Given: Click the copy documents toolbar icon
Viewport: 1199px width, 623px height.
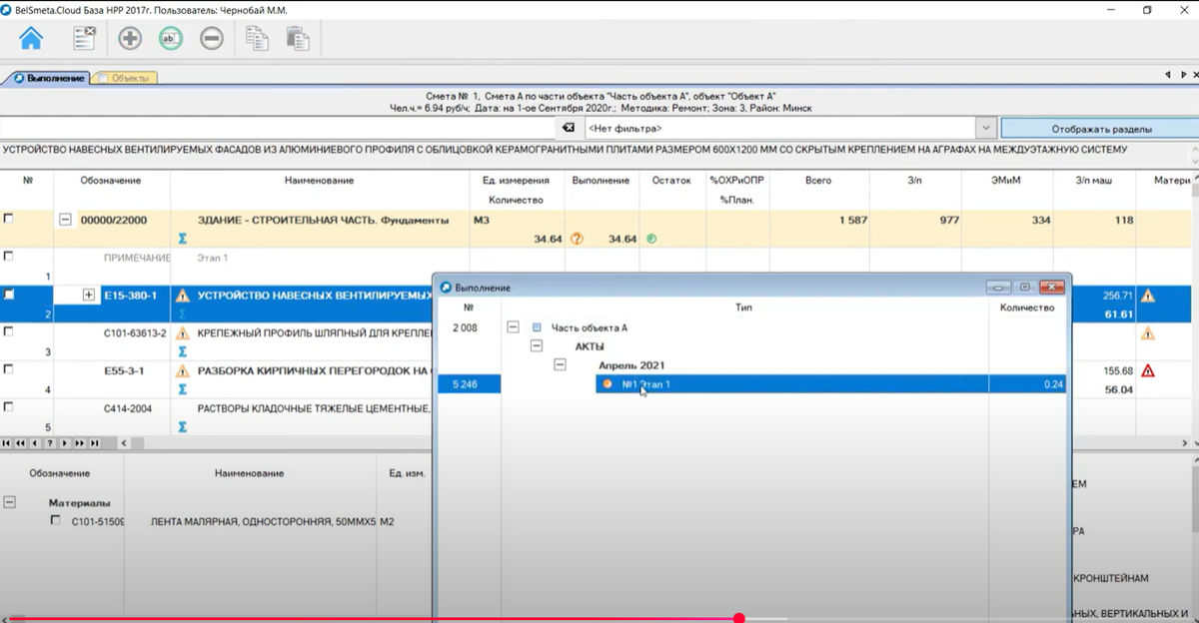Looking at the screenshot, I should click(257, 39).
